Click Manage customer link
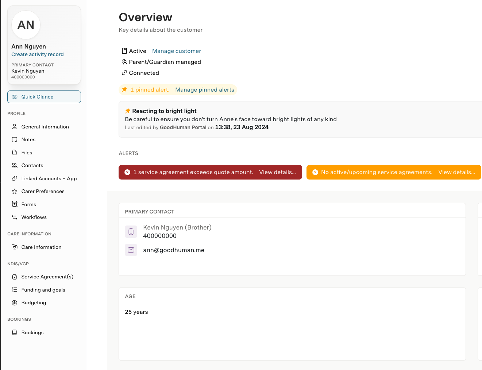The width and height of the screenshot is (482, 370). click(x=177, y=51)
